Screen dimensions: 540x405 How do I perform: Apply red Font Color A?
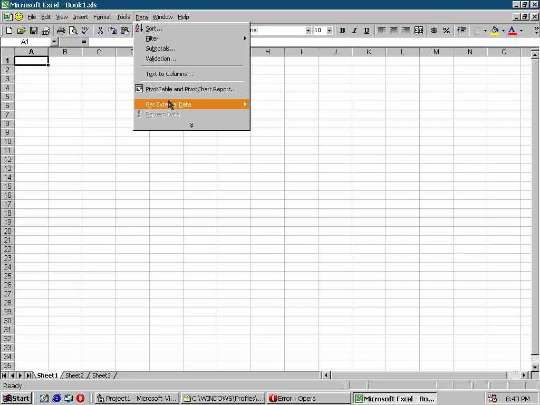point(513,31)
